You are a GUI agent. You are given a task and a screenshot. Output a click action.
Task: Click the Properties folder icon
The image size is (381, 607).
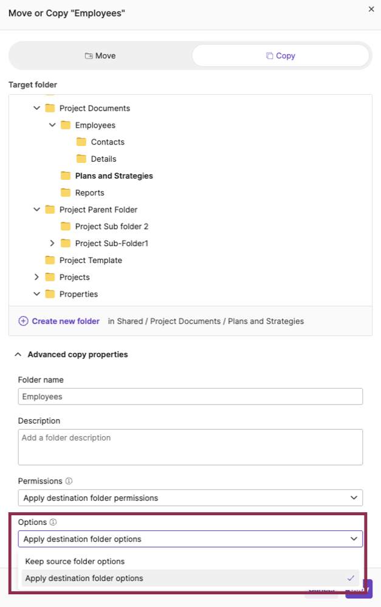(51, 294)
